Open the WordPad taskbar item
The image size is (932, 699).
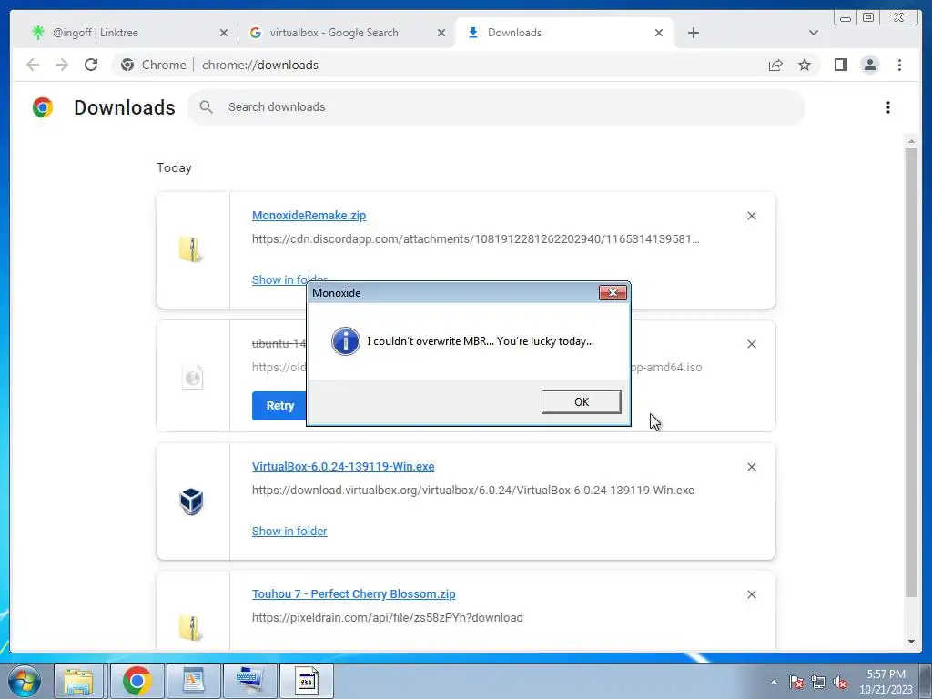(193, 681)
